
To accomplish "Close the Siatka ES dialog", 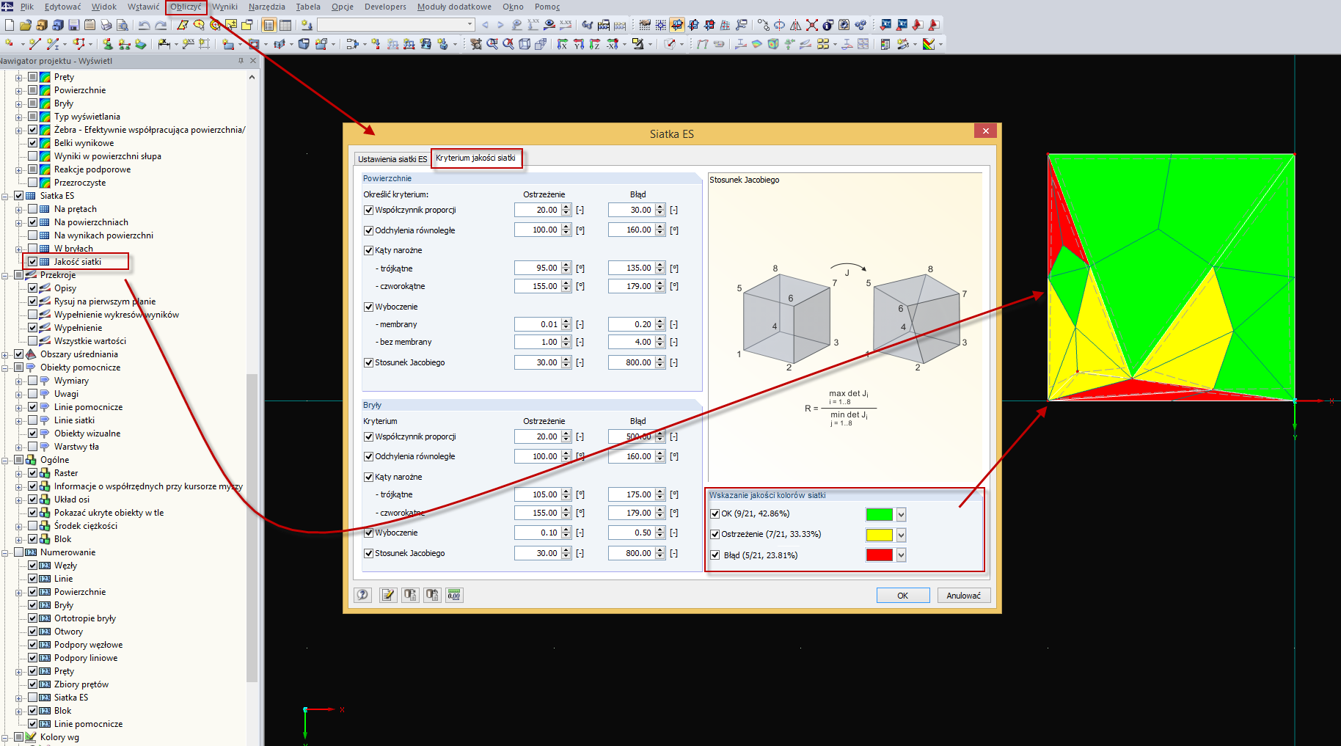I will [x=986, y=131].
